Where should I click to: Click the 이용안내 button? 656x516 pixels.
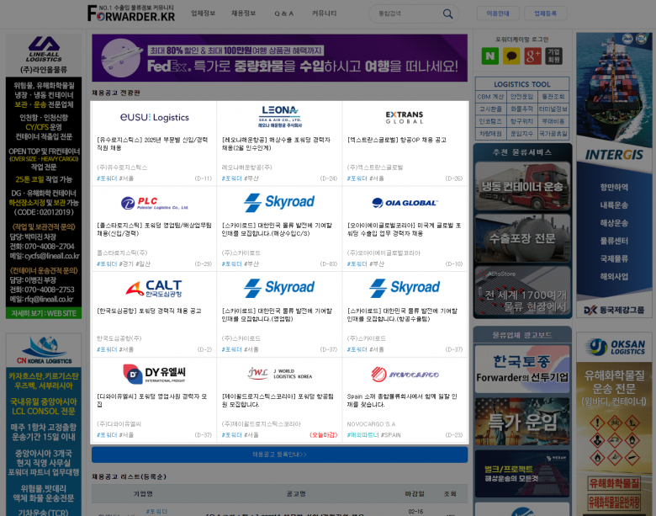pos(498,13)
